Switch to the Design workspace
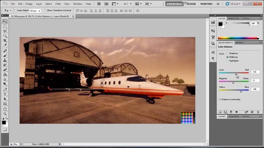 click(191, 4)
